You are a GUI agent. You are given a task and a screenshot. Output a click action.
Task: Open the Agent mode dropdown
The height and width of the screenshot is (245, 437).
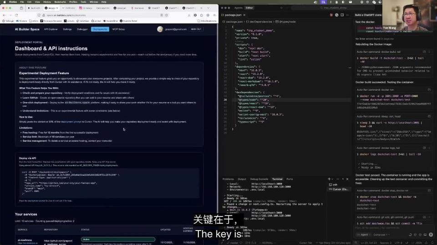point(364,235)
